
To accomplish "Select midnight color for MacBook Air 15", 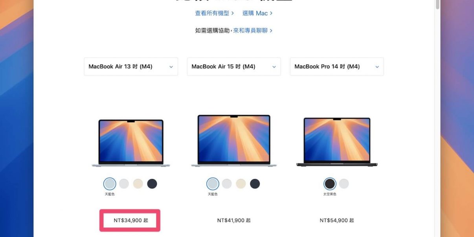I will [255, 184].
